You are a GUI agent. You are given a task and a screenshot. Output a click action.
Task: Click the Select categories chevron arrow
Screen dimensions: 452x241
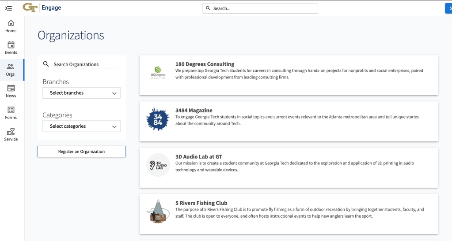[114, 126]
